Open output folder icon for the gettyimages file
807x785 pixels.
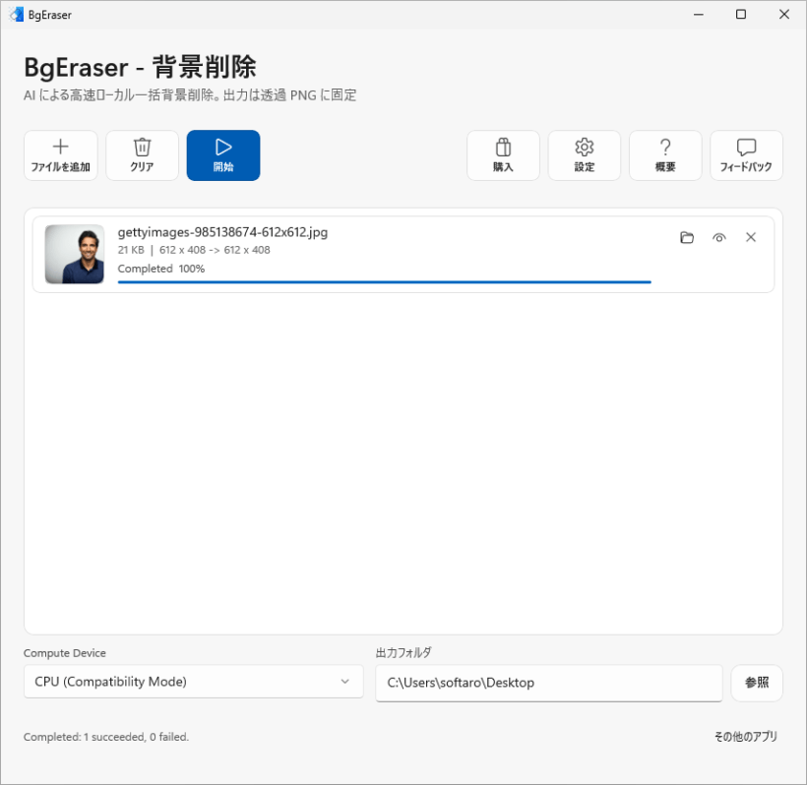687,237
